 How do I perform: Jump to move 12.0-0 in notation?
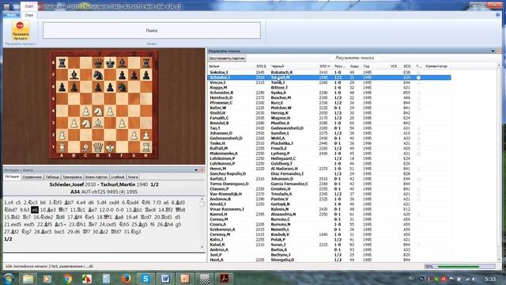107,210
